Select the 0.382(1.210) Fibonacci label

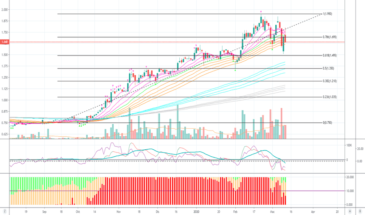coord(330,81)
